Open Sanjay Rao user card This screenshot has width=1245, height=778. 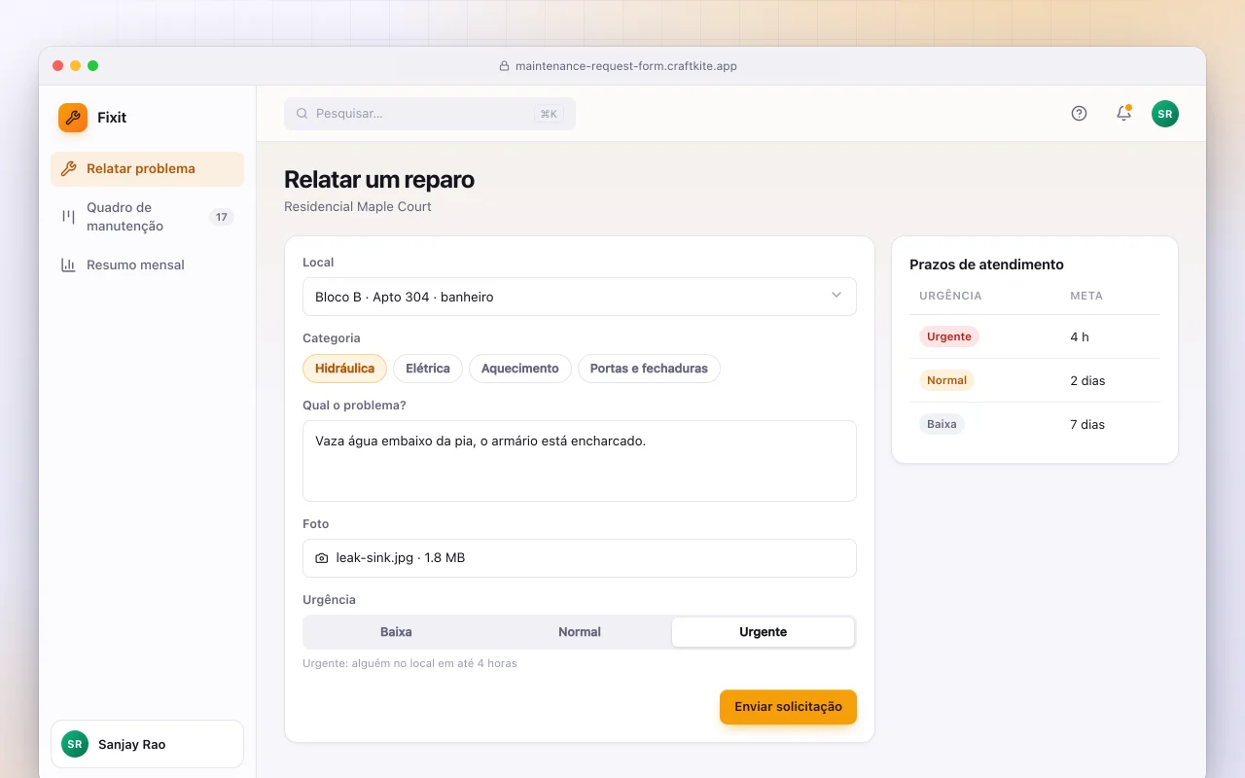coord(147,744)
